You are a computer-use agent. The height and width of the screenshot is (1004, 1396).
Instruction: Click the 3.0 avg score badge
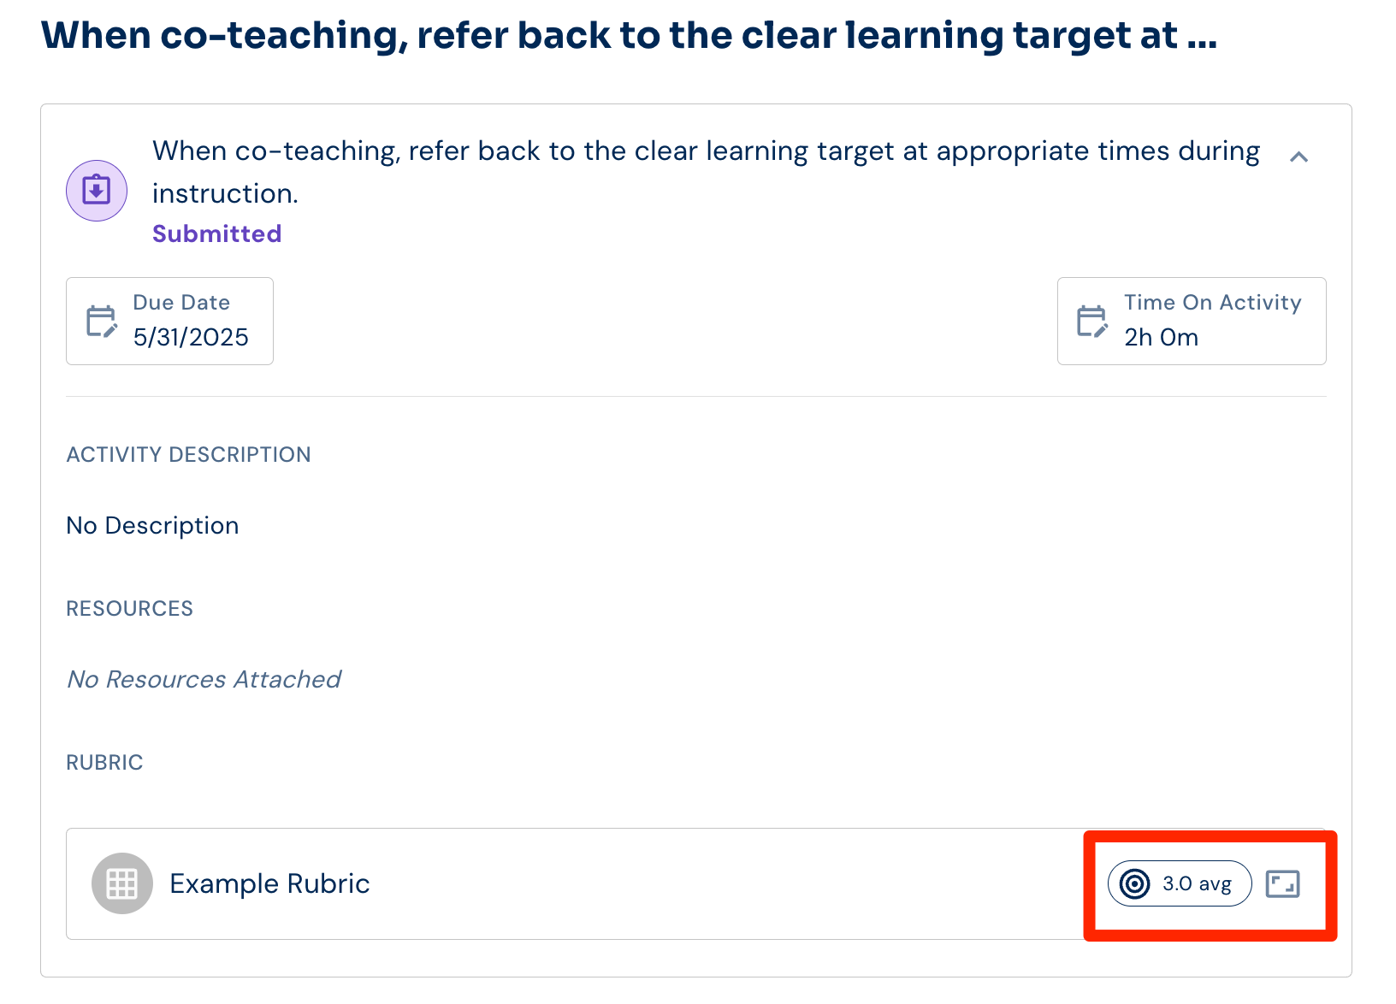(1180, 883)
